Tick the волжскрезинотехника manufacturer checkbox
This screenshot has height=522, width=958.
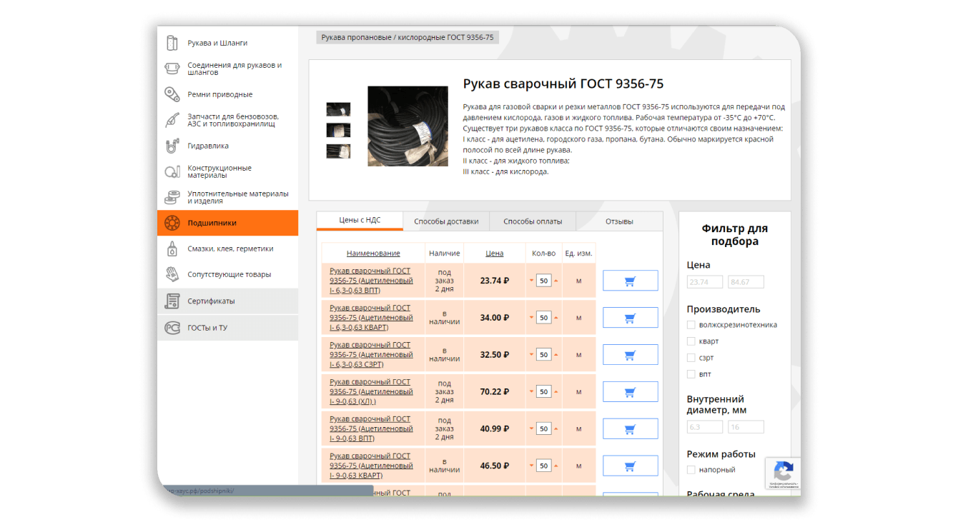[x=691, y=325]
